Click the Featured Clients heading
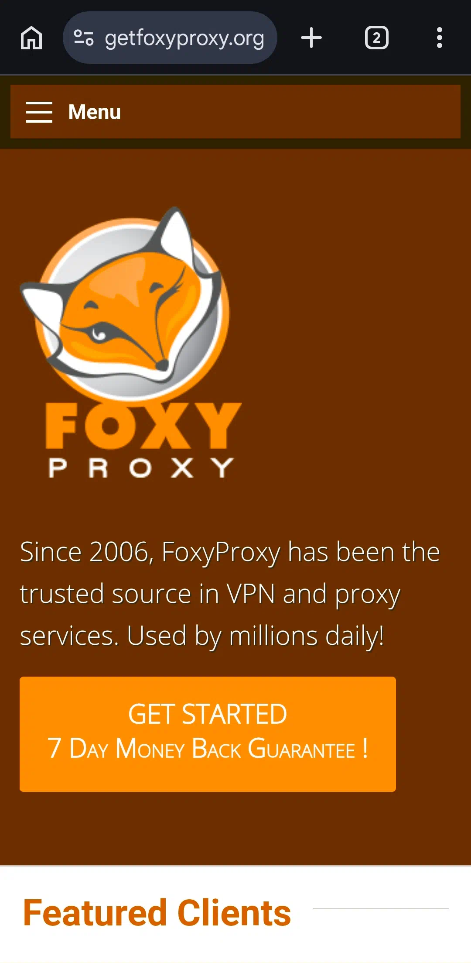 (x=157, y=913)
